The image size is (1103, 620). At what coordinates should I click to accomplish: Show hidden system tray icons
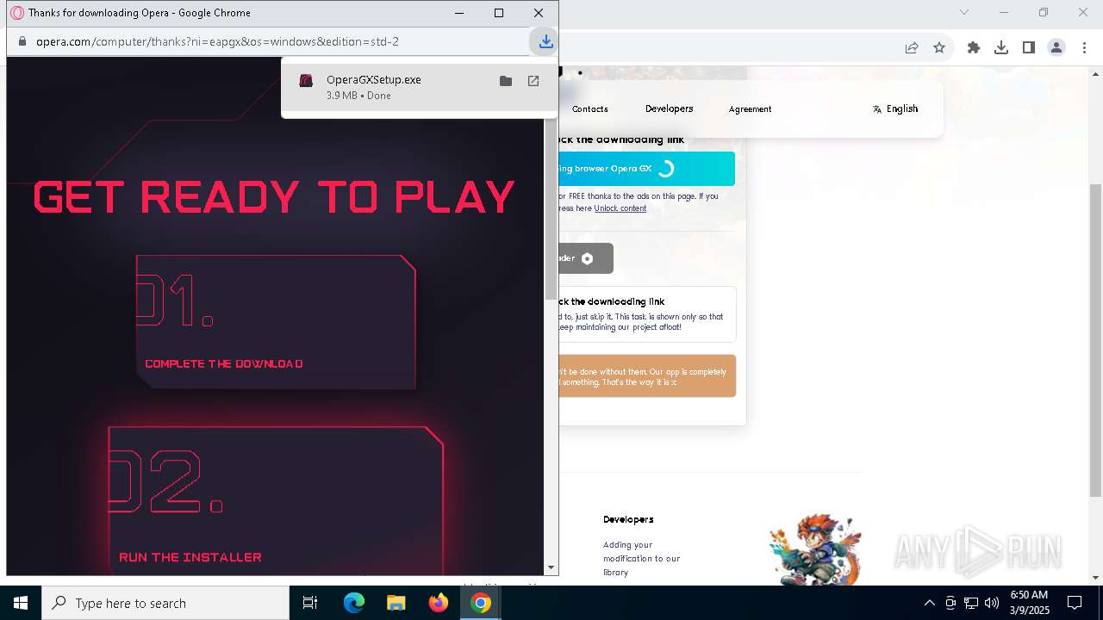pos(929,603)
